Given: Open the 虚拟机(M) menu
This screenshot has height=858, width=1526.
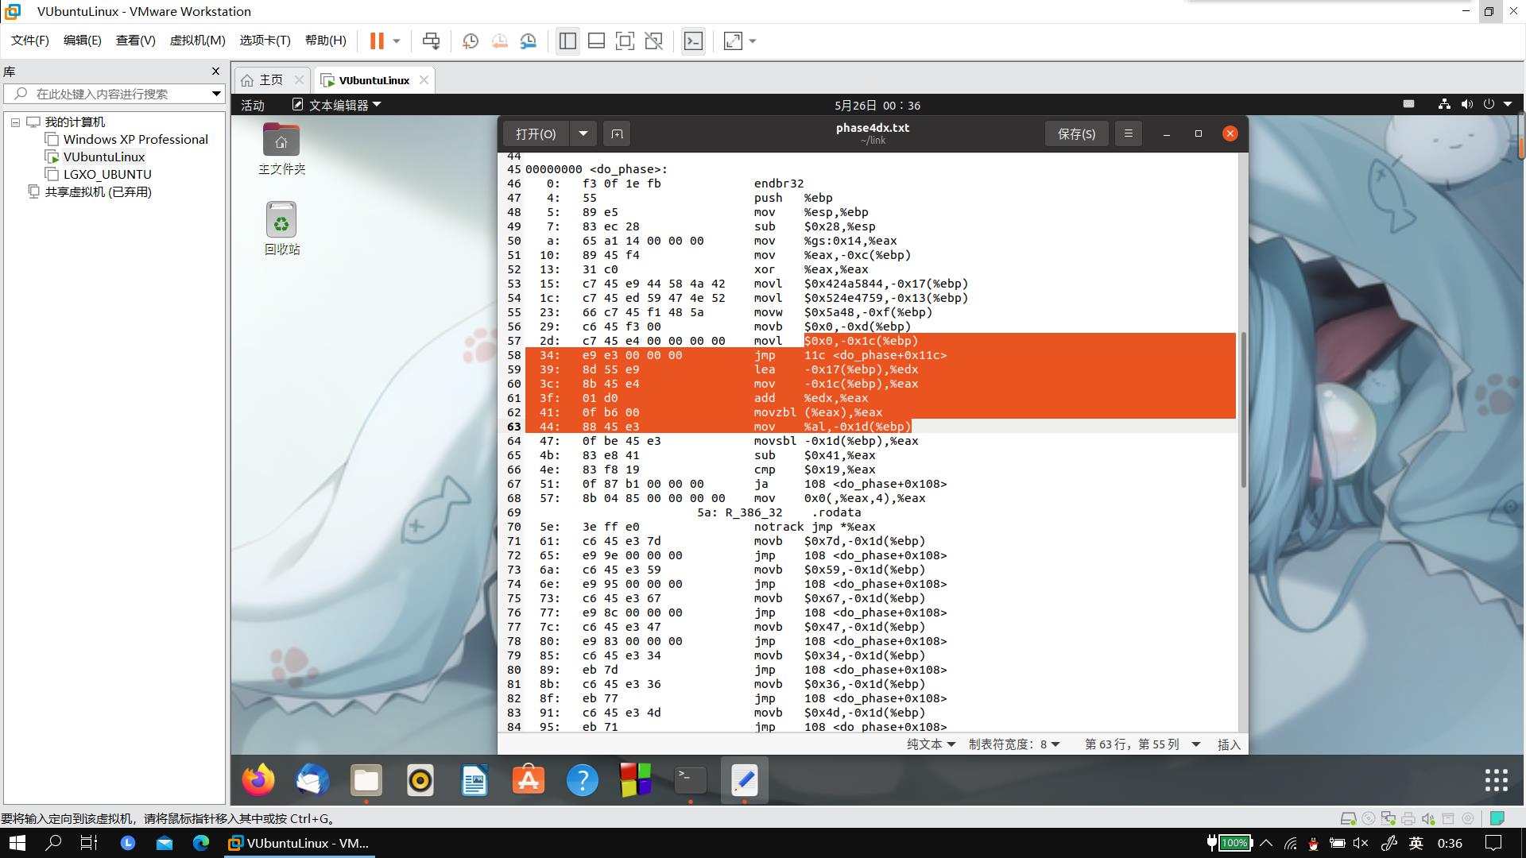Looking at the screenshot, I should (x=197, y=41).
